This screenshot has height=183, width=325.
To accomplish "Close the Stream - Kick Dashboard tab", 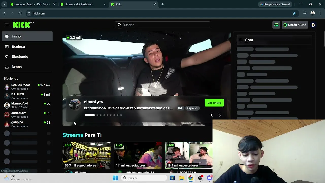I will pos(104,4).
